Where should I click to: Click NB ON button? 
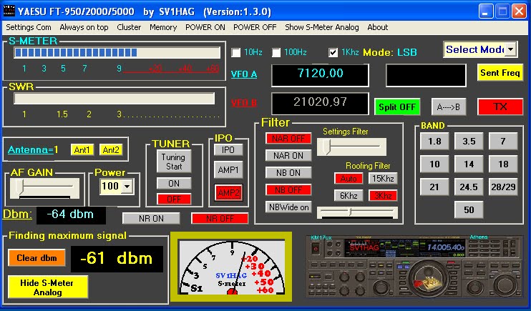288,173
